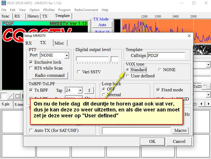Click the f filter button

tap(89, 90)
